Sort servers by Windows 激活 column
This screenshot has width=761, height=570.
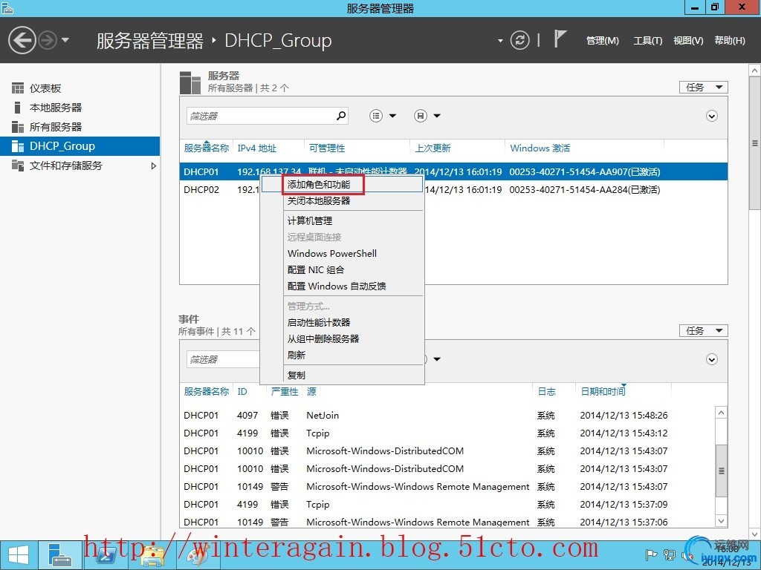(x=540, y=148)
